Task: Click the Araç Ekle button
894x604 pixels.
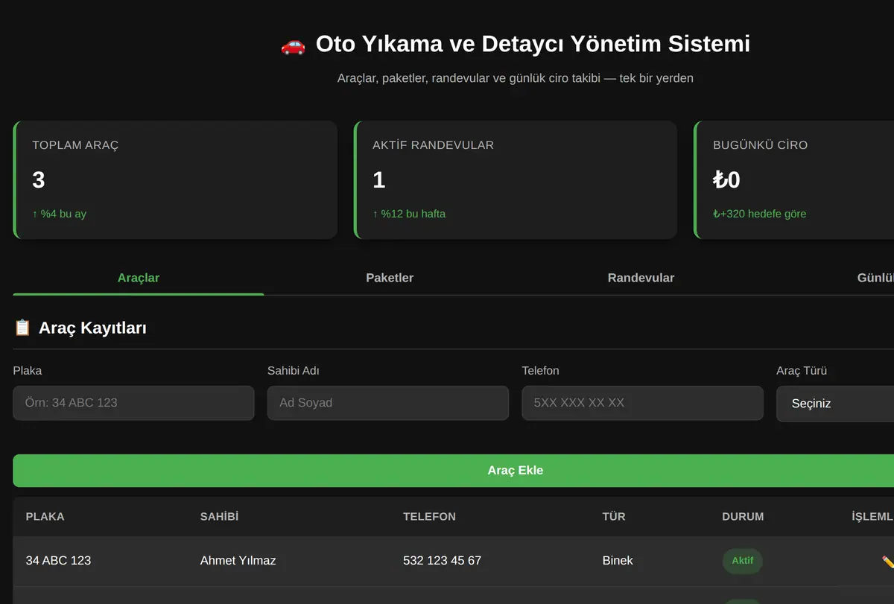Action: (454, 471)
